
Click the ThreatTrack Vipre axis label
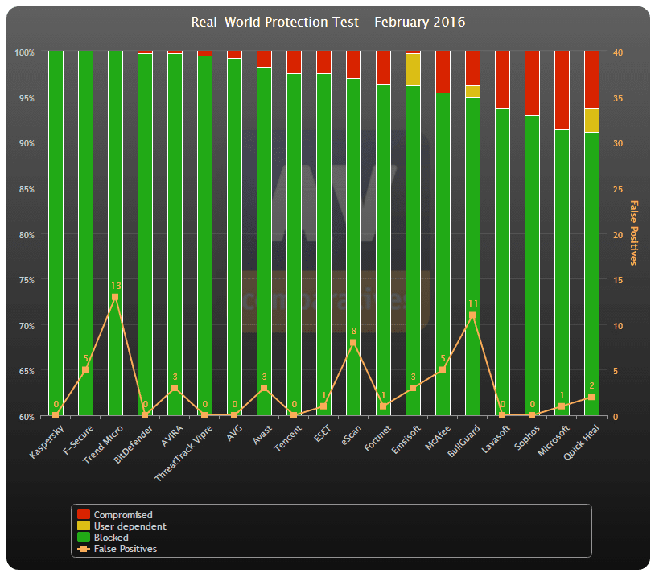point(183,453)
